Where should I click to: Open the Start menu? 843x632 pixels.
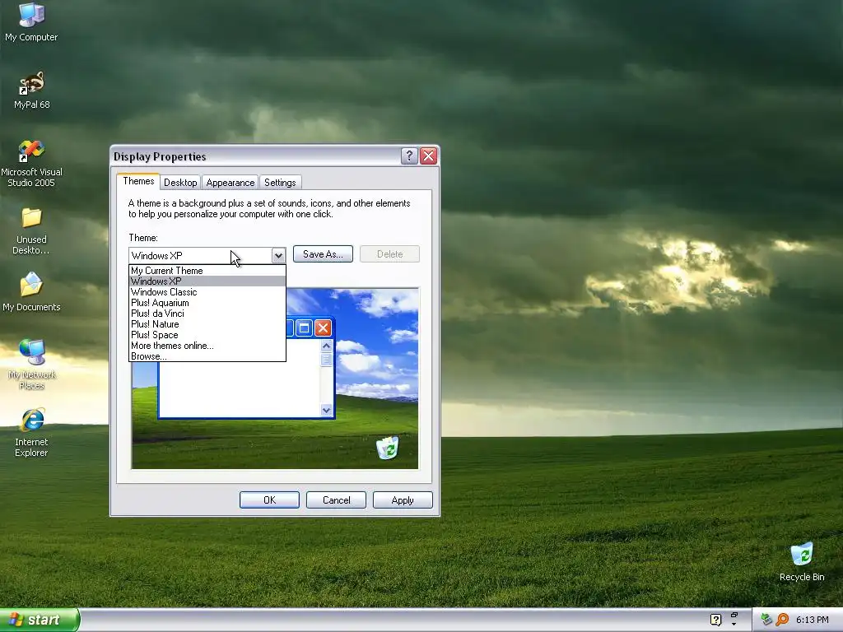click(40, 620)
